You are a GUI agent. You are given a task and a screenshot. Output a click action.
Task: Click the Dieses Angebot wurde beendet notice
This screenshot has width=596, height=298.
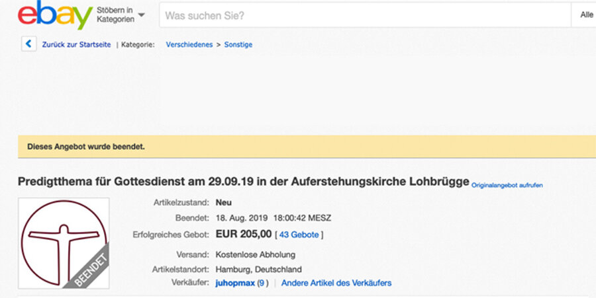(86, 146)
